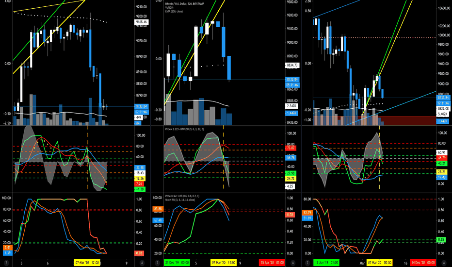Click the white 60.91 indicator value
This screenshot has height=267, width=452.
(442, 152)
